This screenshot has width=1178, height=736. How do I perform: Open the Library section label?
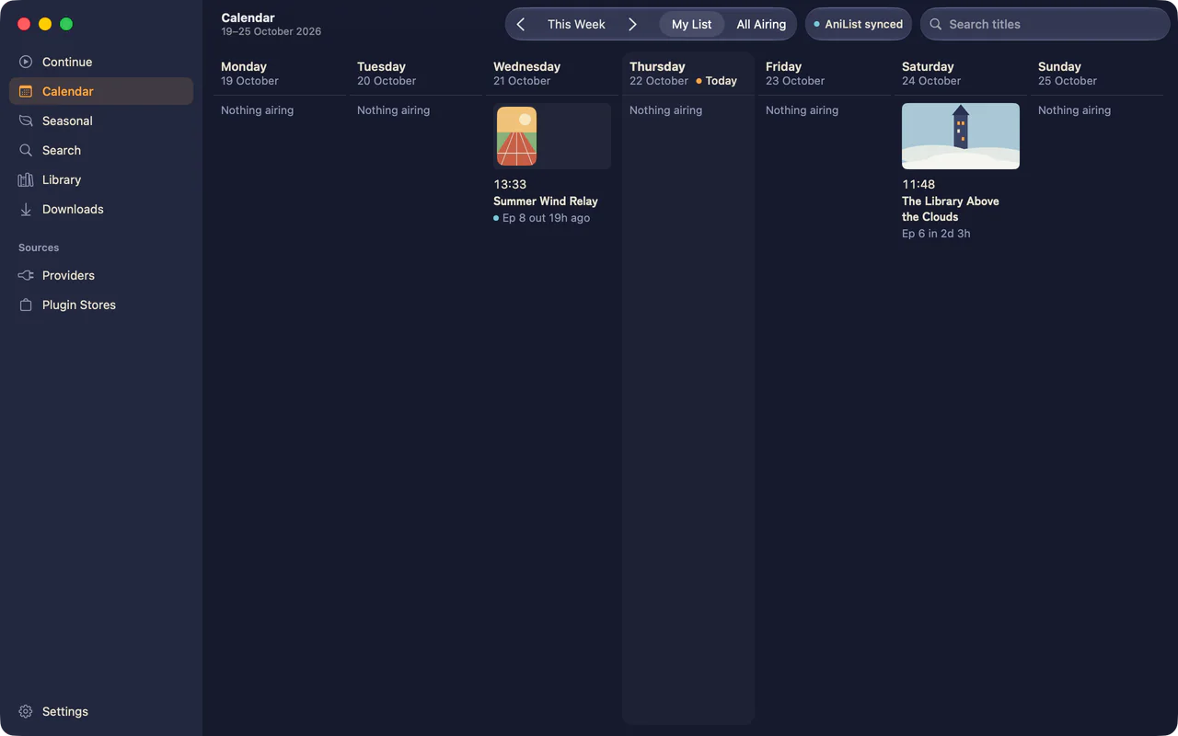tap(62, 179)
